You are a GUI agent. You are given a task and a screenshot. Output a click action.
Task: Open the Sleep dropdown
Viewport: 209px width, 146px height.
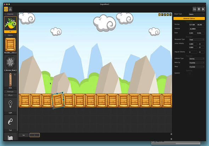[197, 67]
